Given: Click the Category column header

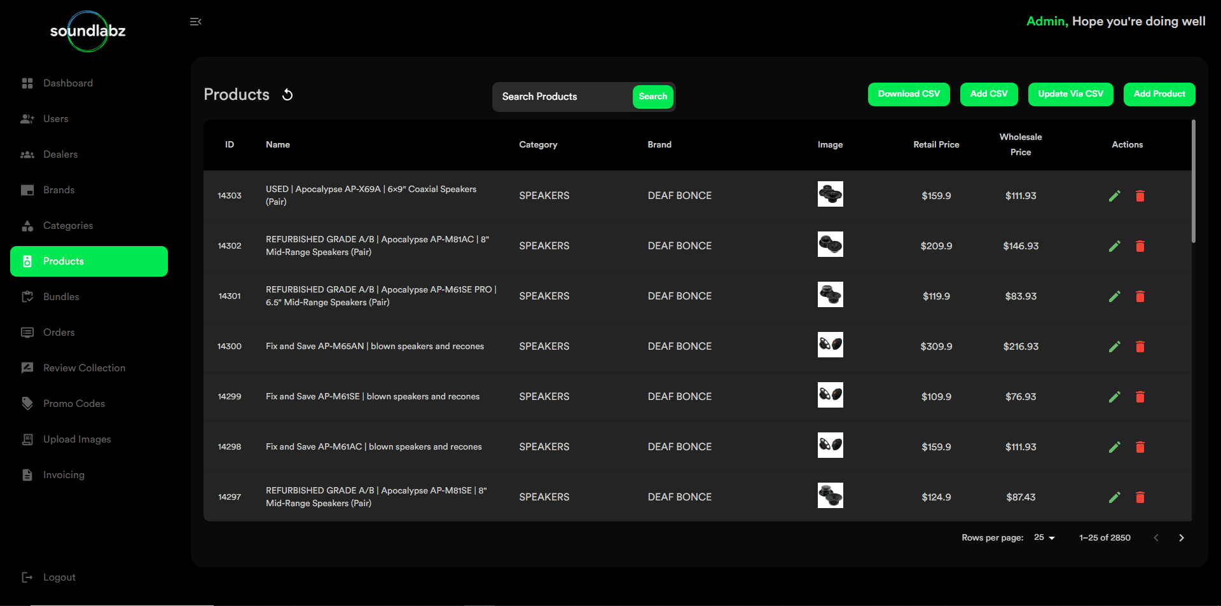Looking at the screenshot, I should (x=538, y=145).
